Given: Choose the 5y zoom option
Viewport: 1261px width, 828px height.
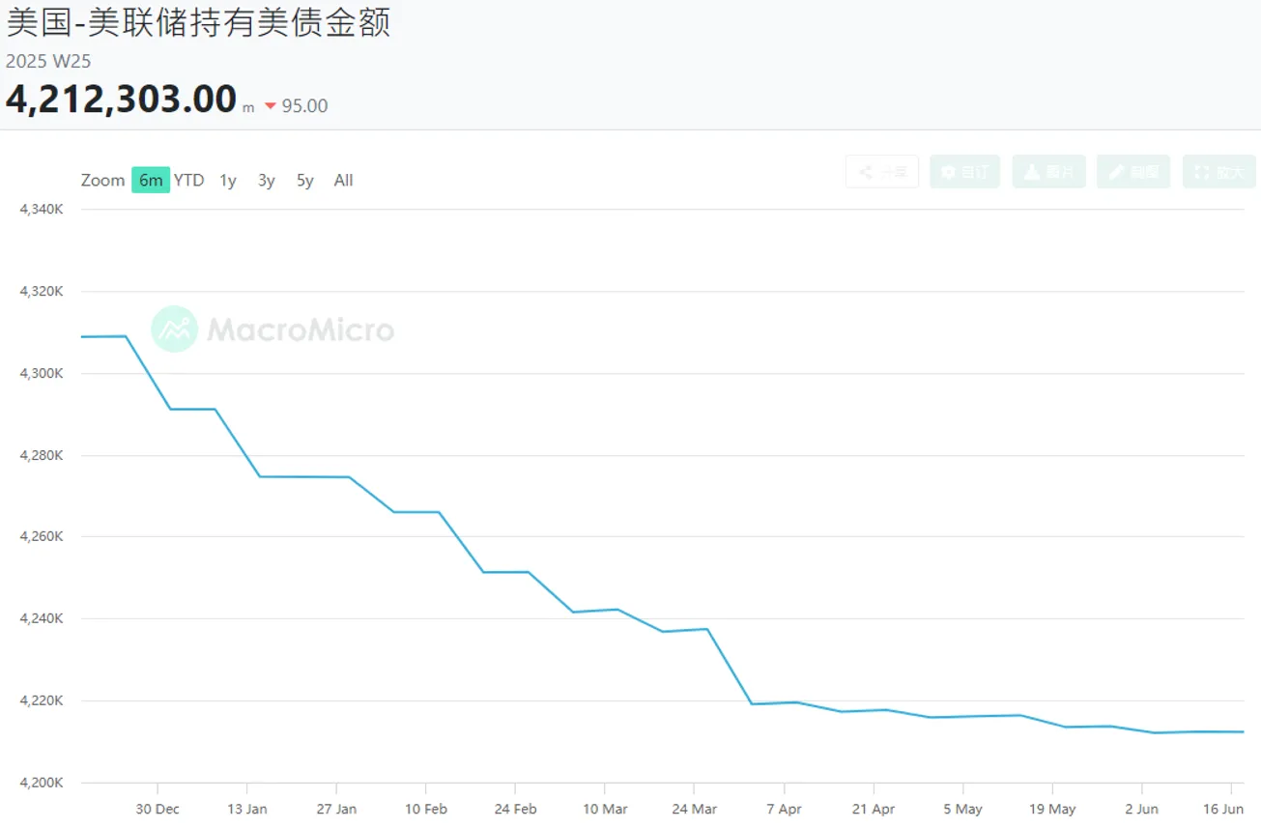Looking at the screenshot, I should click(x=305, y=181).
